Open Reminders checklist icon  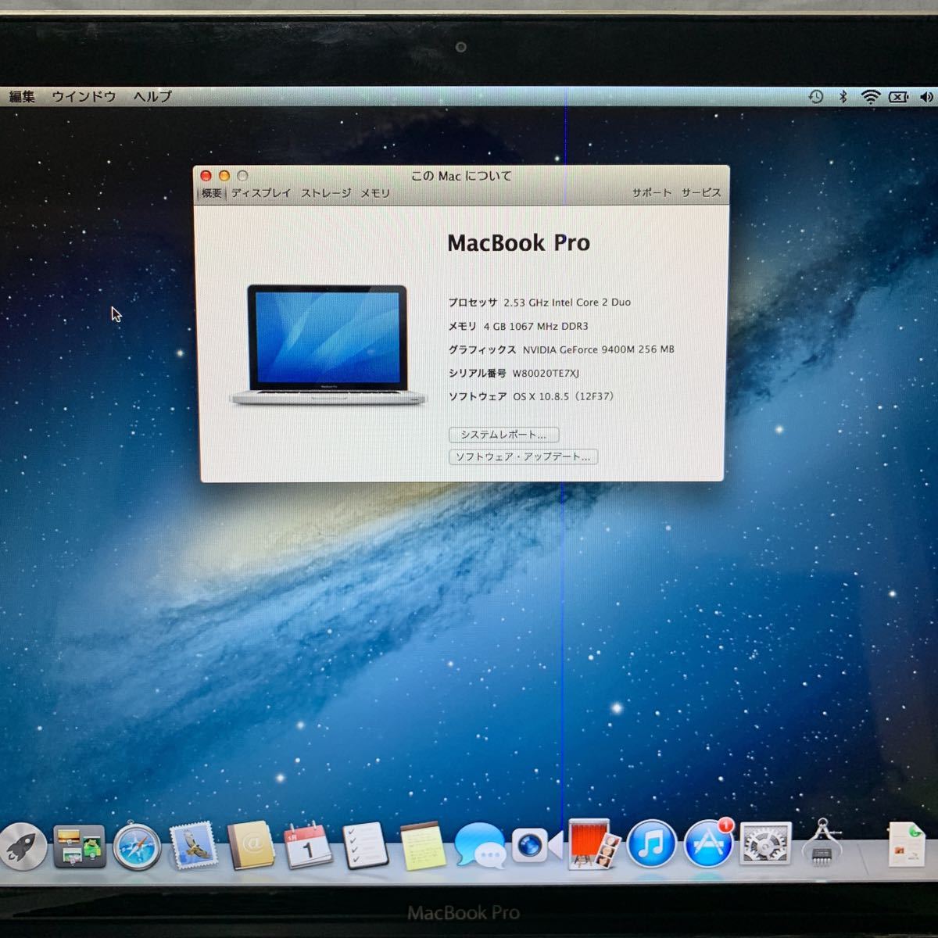coord(365,845)
